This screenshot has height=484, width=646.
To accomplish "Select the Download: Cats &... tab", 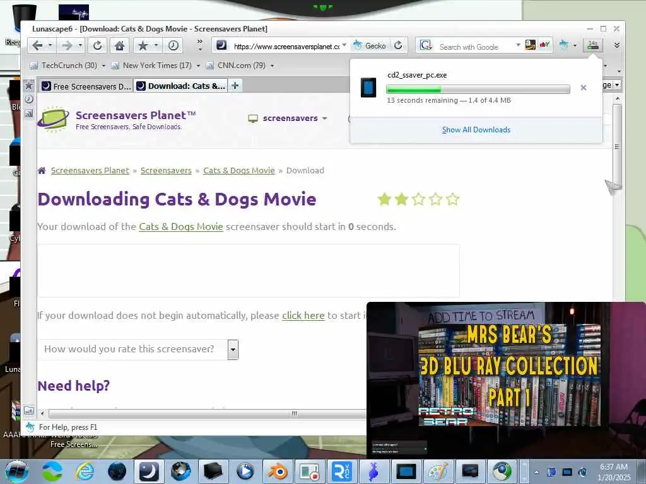I will point(181,86).
